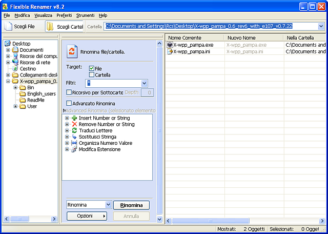Click the Bin folder icon
The image size is (328, 234).
tap(23, 88)
